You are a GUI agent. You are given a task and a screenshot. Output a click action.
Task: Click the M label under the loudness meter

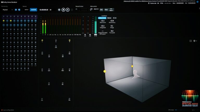point(96,36)
